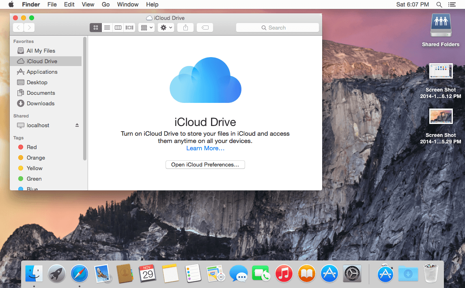Select the Yellow tag

click(x=46, y=168)
